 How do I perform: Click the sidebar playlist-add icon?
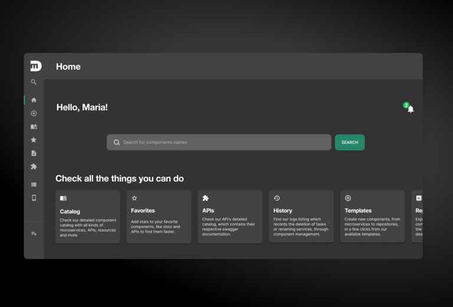[x=34, y=233]
